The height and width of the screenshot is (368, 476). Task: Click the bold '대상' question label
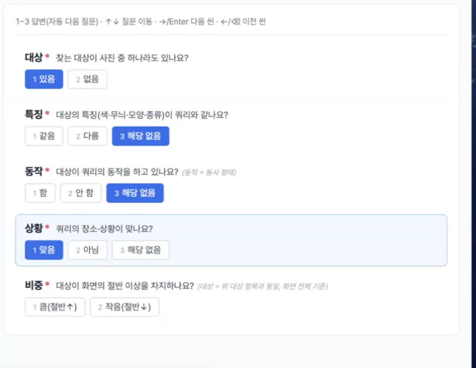pyautogui.click(x=34, y=57)
